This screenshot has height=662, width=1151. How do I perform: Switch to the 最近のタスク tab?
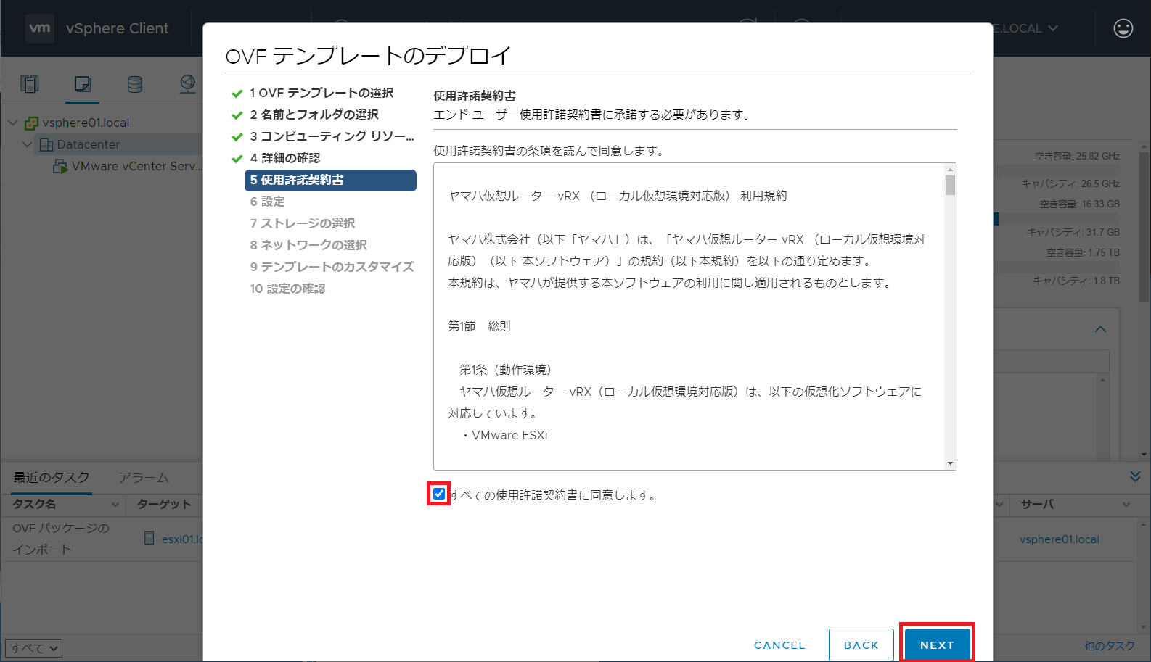(x=52, y=477)
